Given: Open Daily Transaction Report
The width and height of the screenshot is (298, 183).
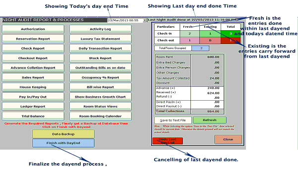Looking at the screenshot, I should 100,49.
